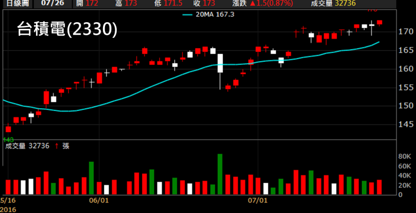The height and width of the screenshot is (213, 416).
Task: Click the last red candlestick near 173
Action: coord(379,23)
